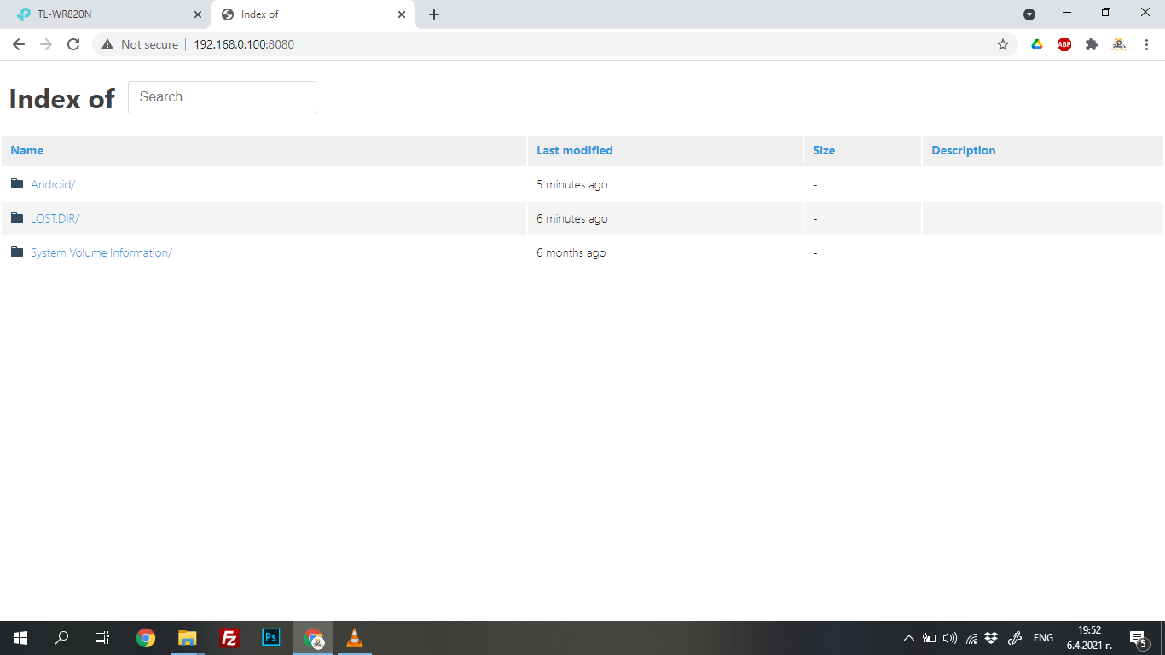This screenshot has height=655, width=1165.
Task: Click the reload page icon
Action: point(72,44)
